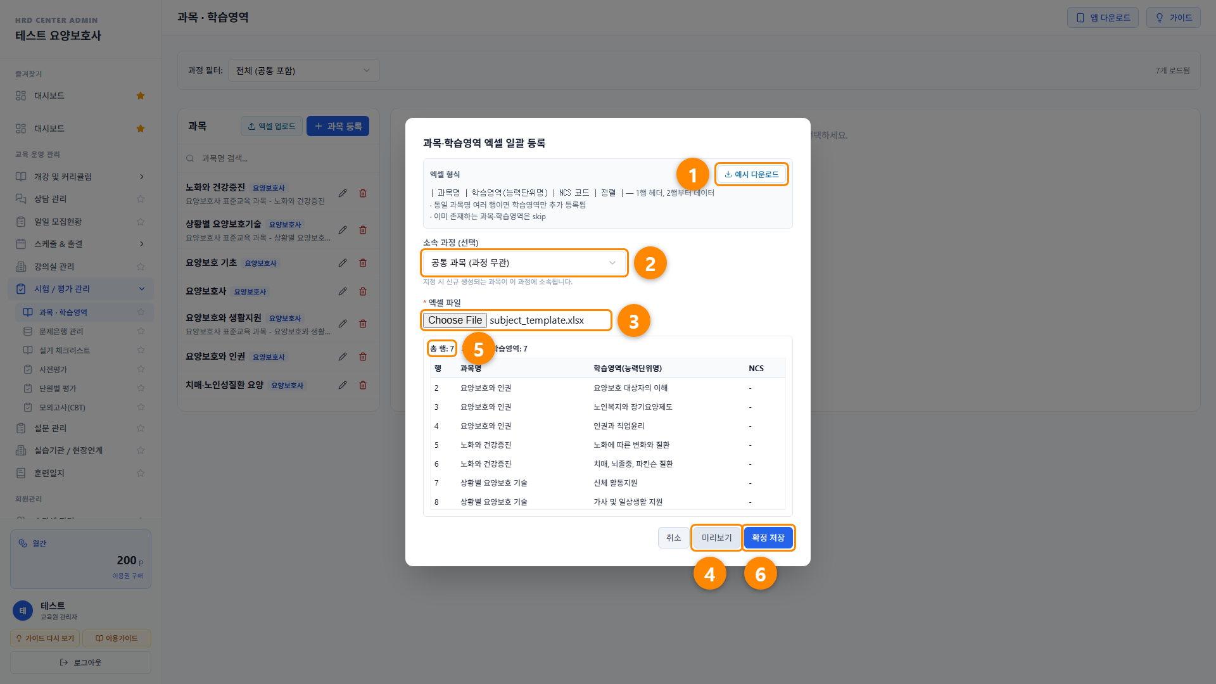Click trash icon for 치매·노인성질환 요양
1216x684 pixels.
(363, 385)
